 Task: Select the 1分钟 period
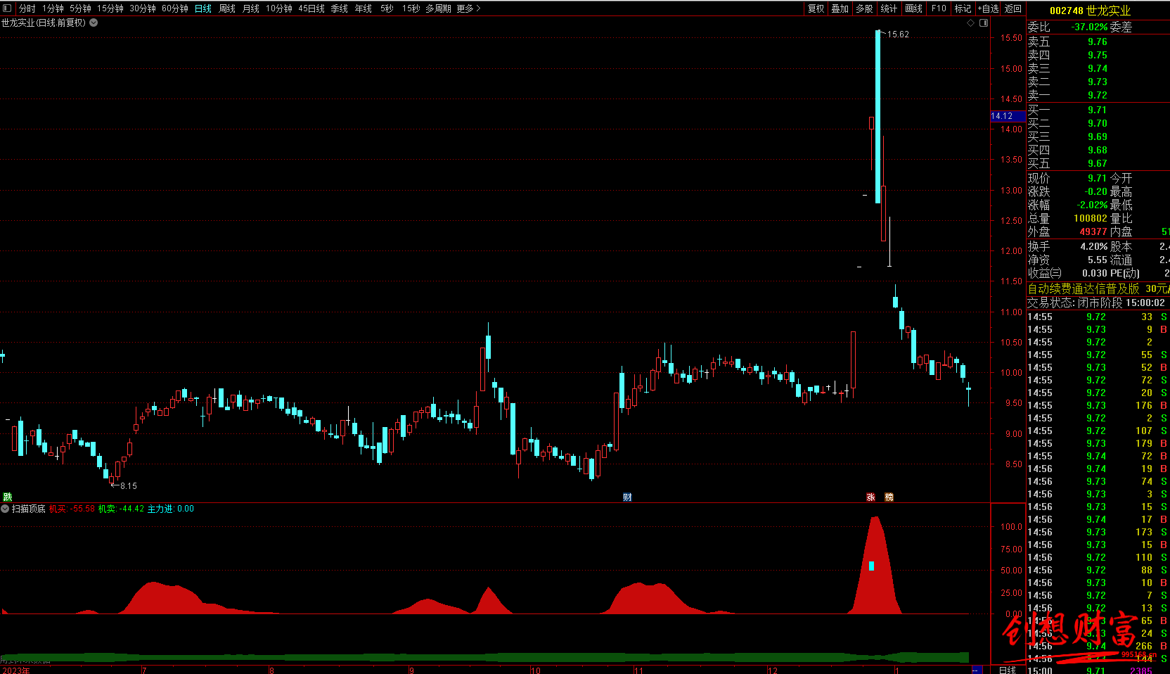53,8
